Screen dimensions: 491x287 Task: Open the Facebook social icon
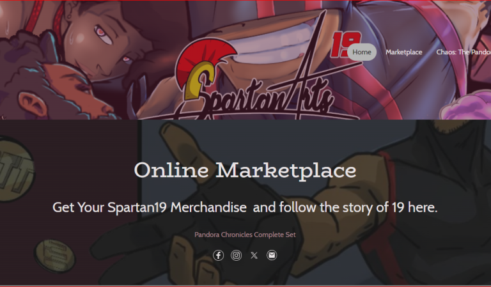218,256
